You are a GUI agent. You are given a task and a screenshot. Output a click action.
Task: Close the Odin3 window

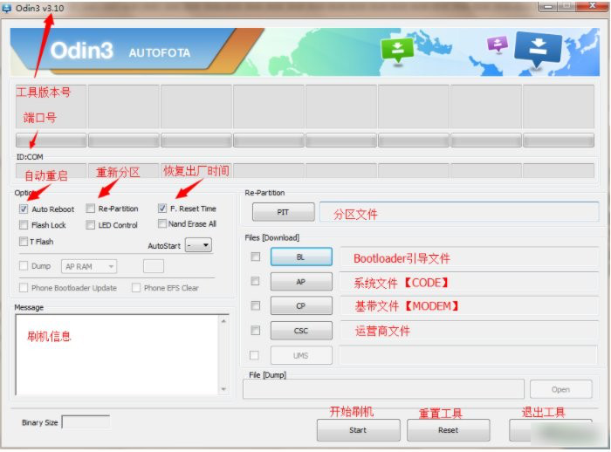click(593, 5)
